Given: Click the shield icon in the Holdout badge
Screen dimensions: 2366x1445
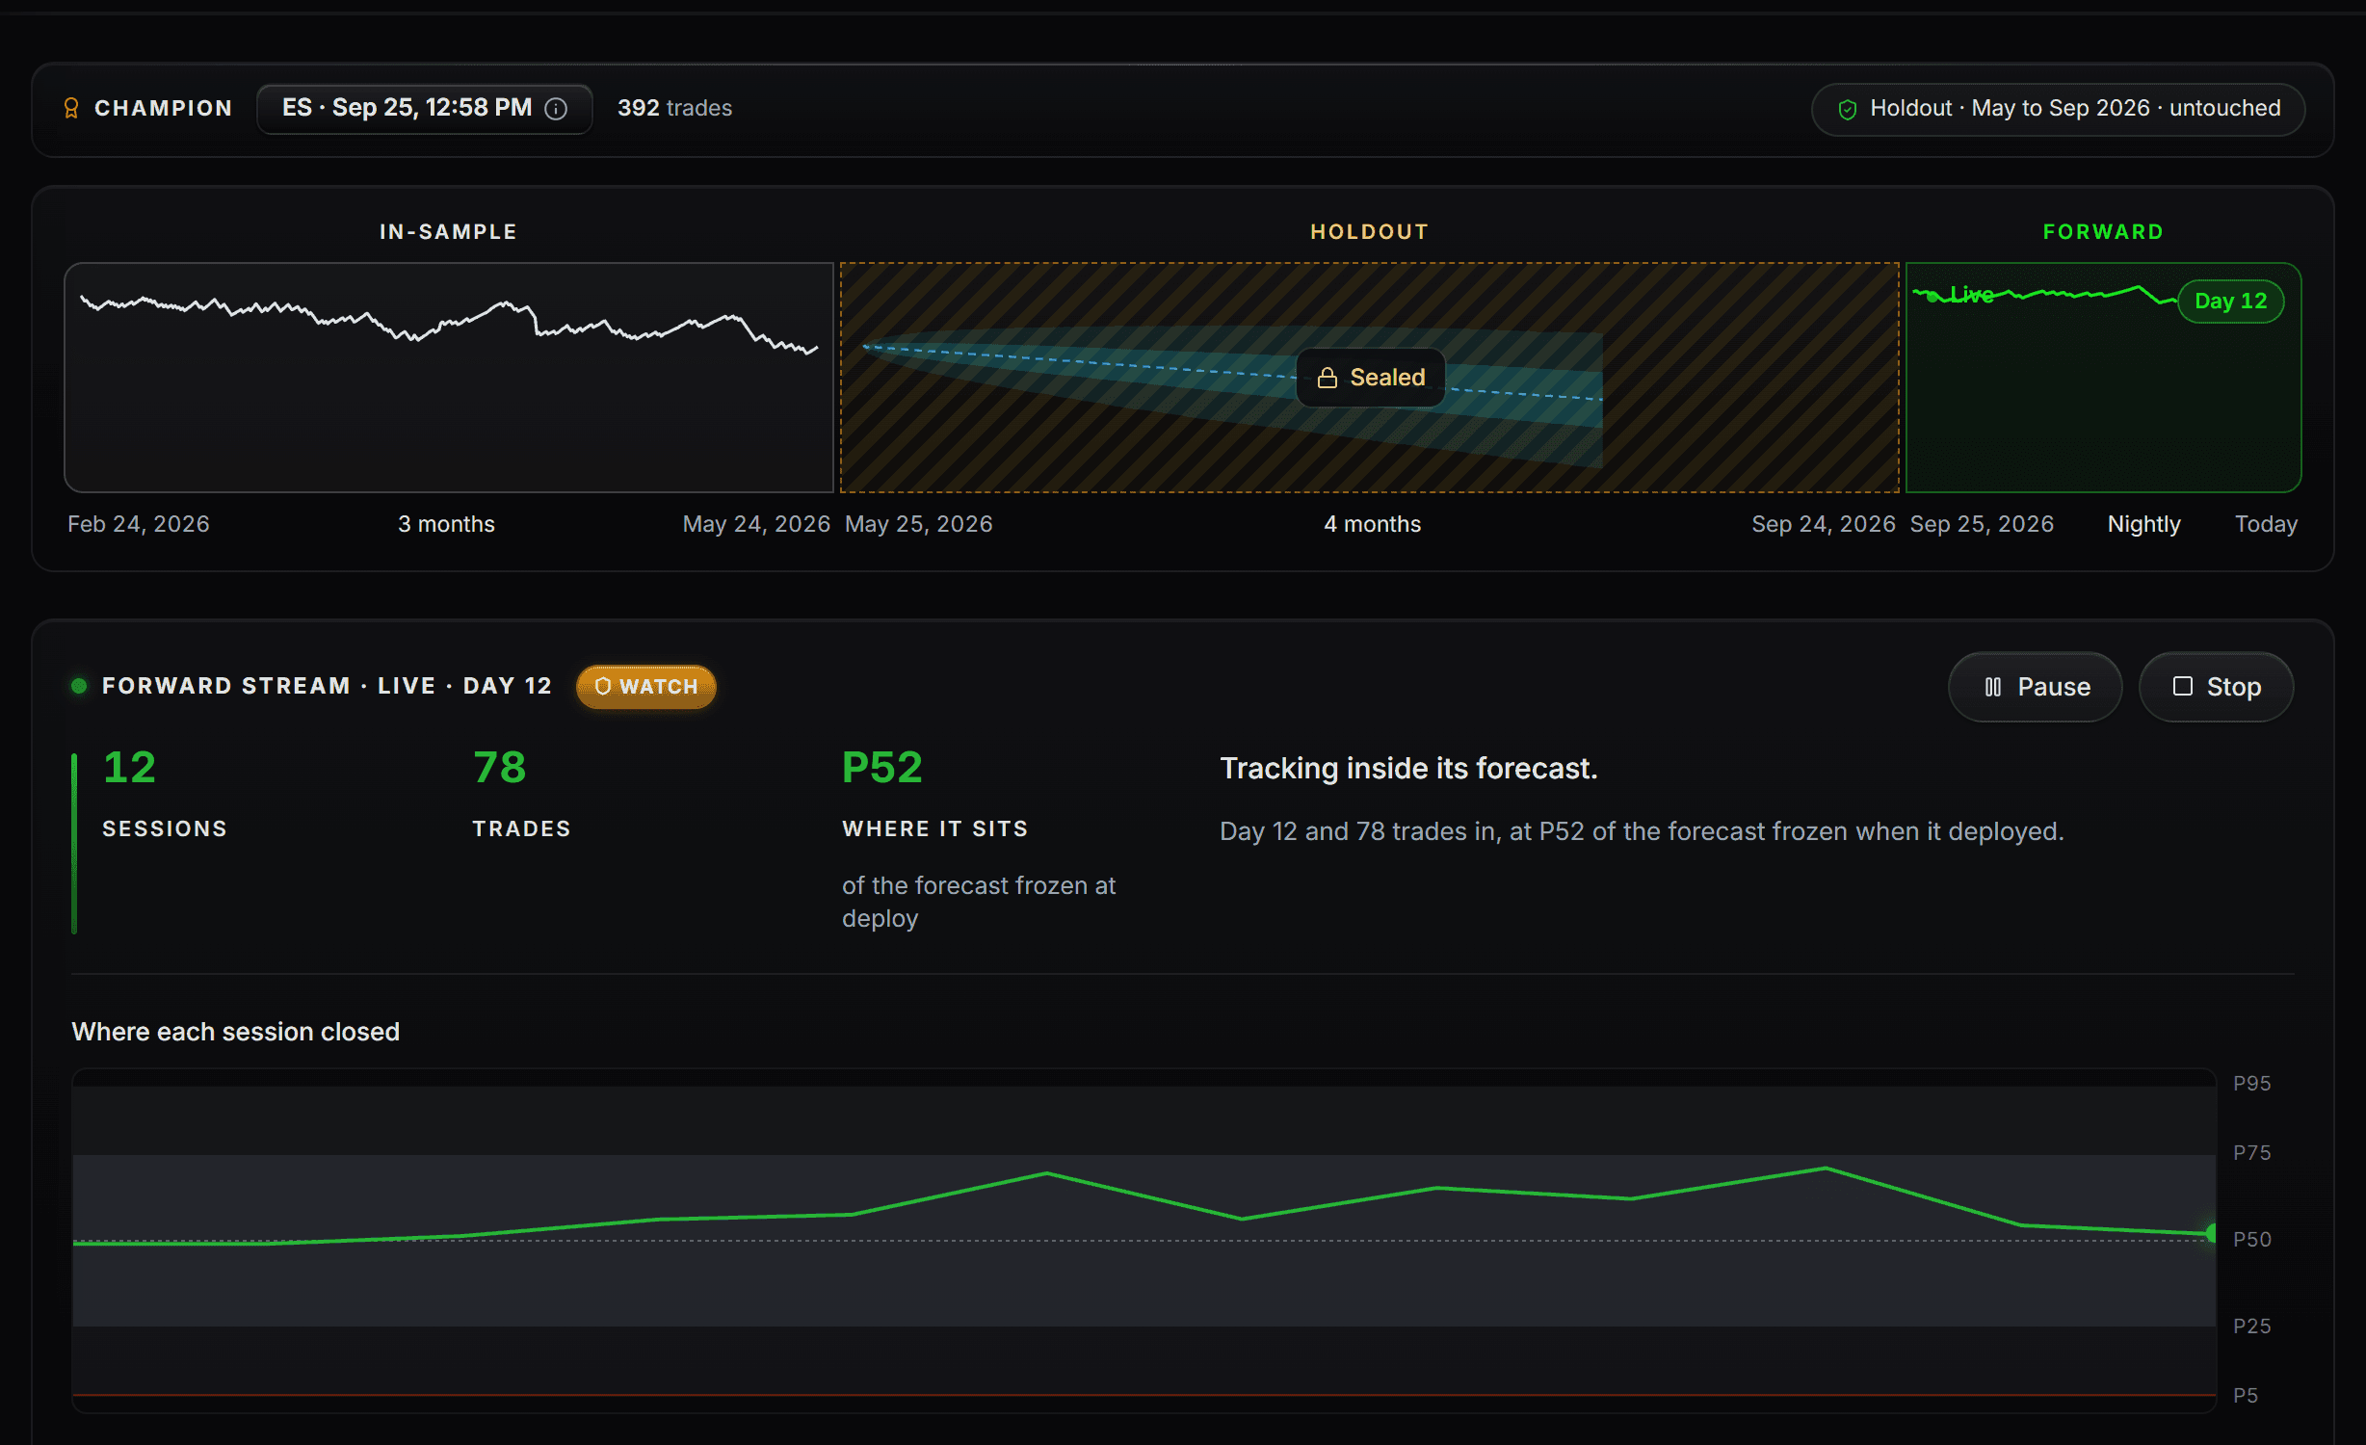Looking at the screenshot, I should click(1847, 109).
